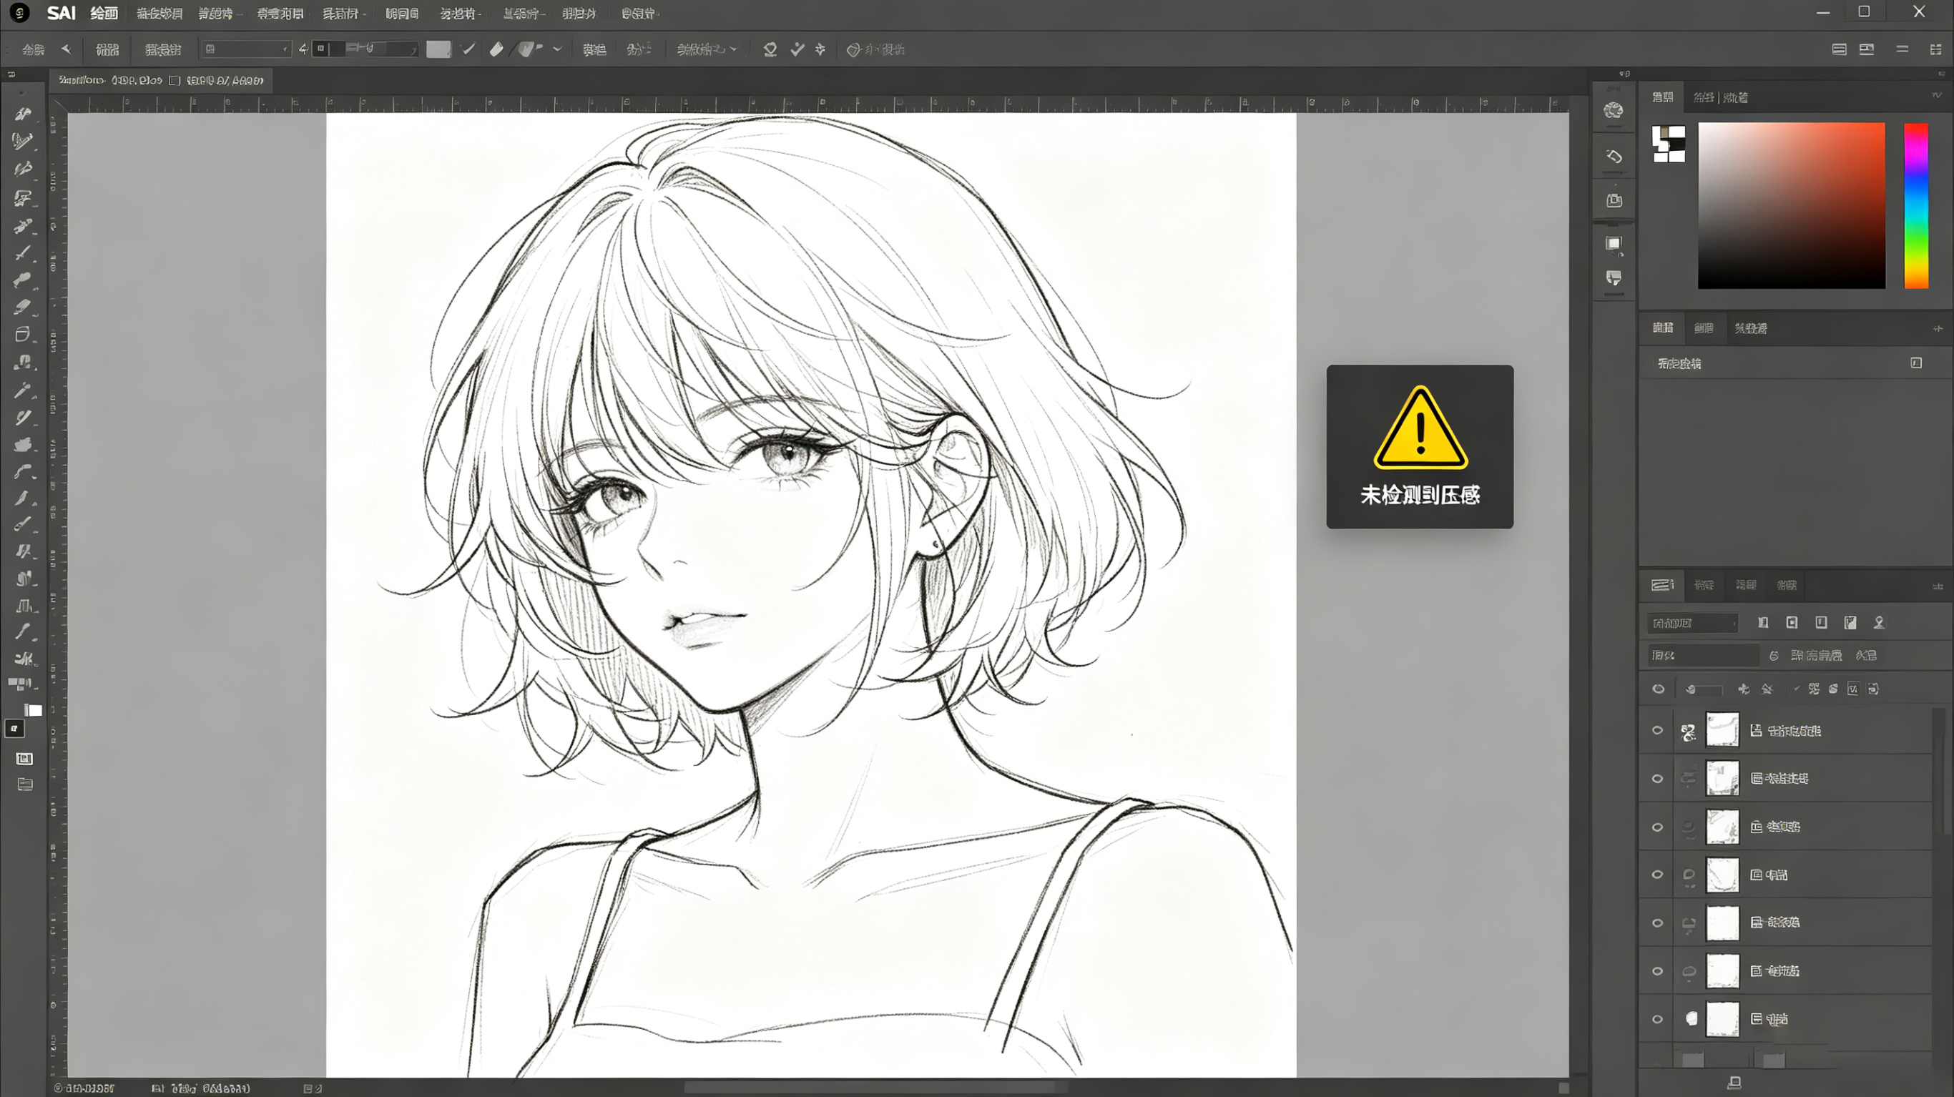1954x1097 pixels.
Task: Select the top layer's thumbnail
Action: point(1722,731)
